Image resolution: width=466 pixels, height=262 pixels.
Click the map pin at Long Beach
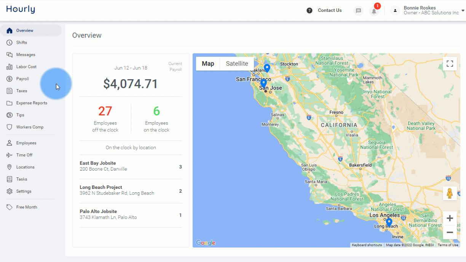pyautogui.click(x=389, y=222)
